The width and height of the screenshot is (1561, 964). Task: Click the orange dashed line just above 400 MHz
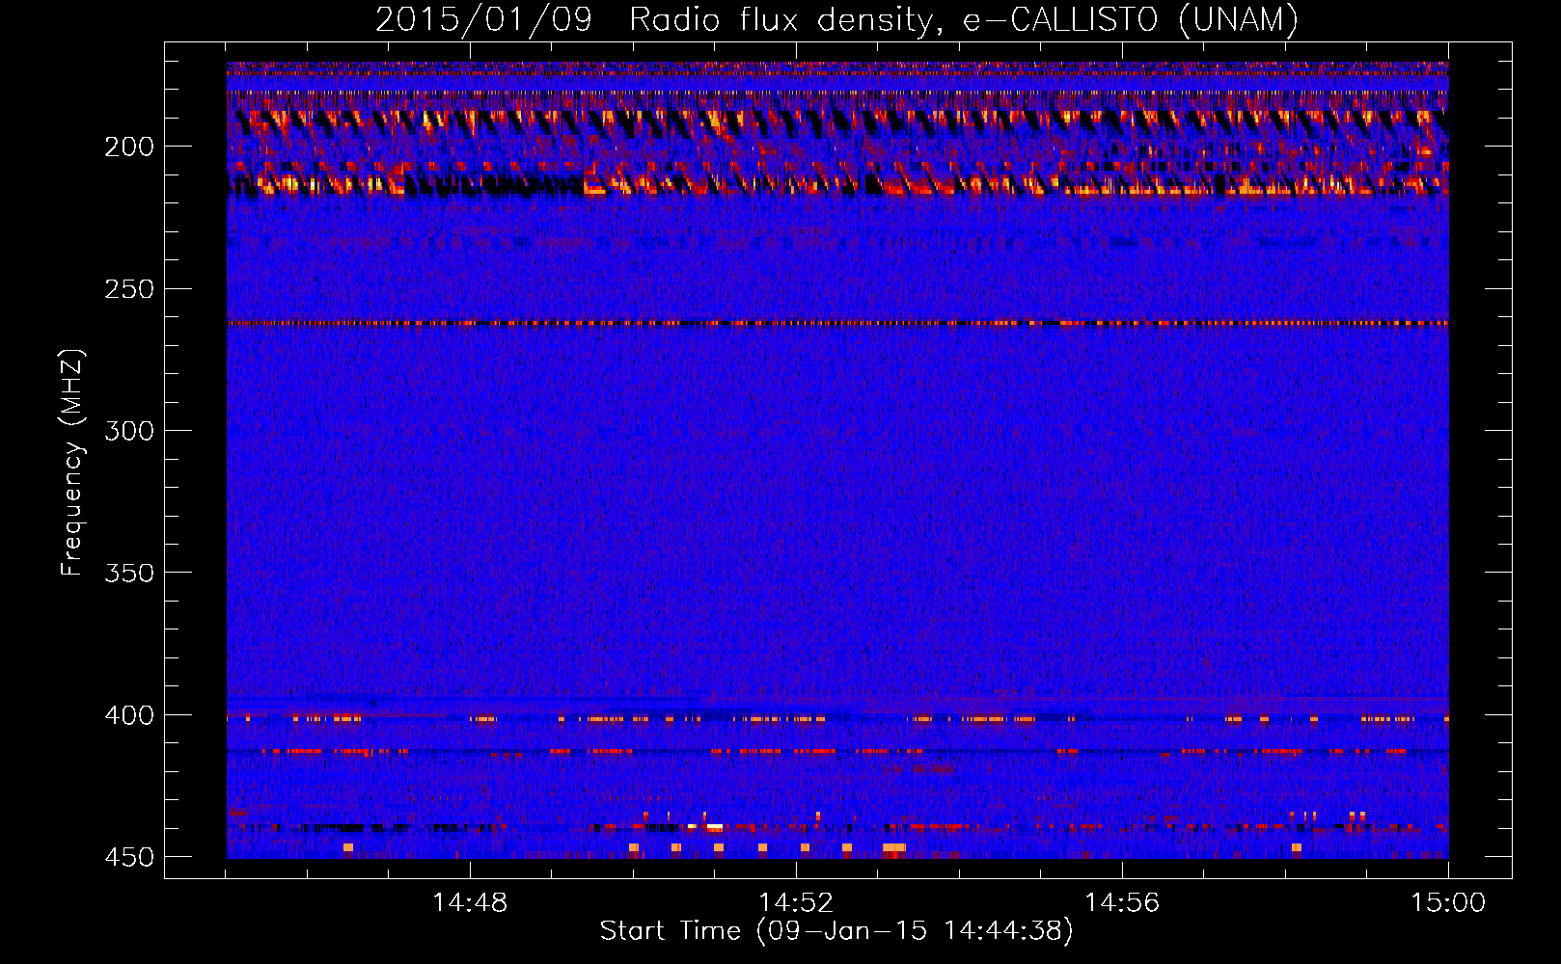pyautogui.click(x=772, y=718)
